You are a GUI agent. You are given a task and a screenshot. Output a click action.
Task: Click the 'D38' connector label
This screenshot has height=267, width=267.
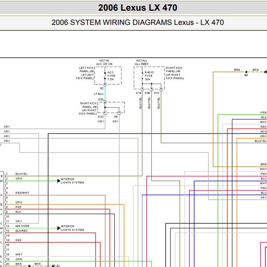click(x=147, y=93)
